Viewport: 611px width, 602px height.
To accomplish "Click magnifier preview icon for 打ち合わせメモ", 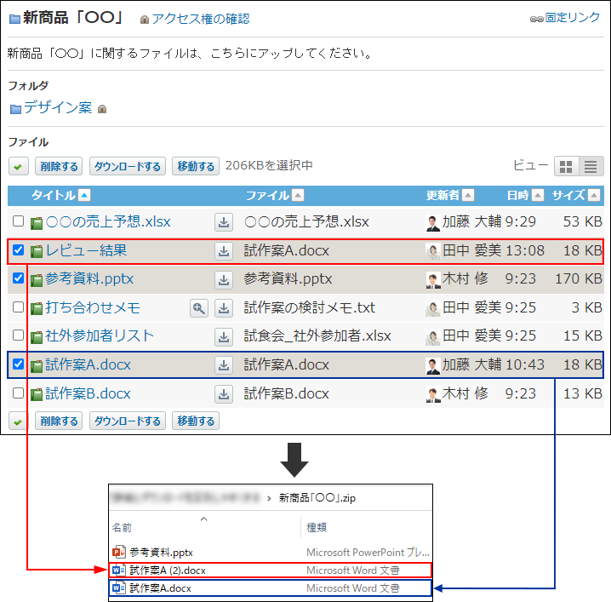I will 199,308.
